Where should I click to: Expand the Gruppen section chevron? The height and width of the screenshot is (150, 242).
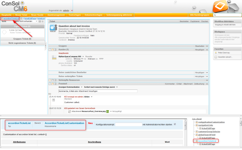207,46
